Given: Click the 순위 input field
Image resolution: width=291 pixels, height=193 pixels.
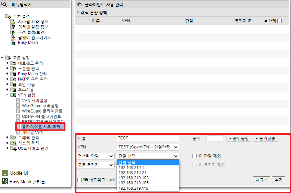Looking at the screenshot, I should point(215,138).
